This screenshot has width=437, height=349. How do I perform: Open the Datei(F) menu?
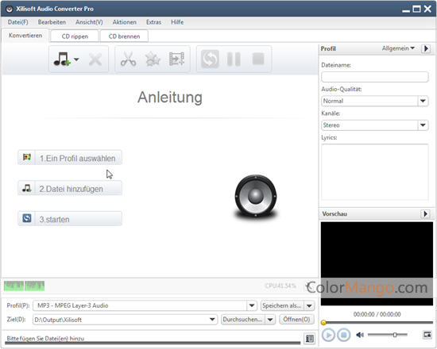17,22
